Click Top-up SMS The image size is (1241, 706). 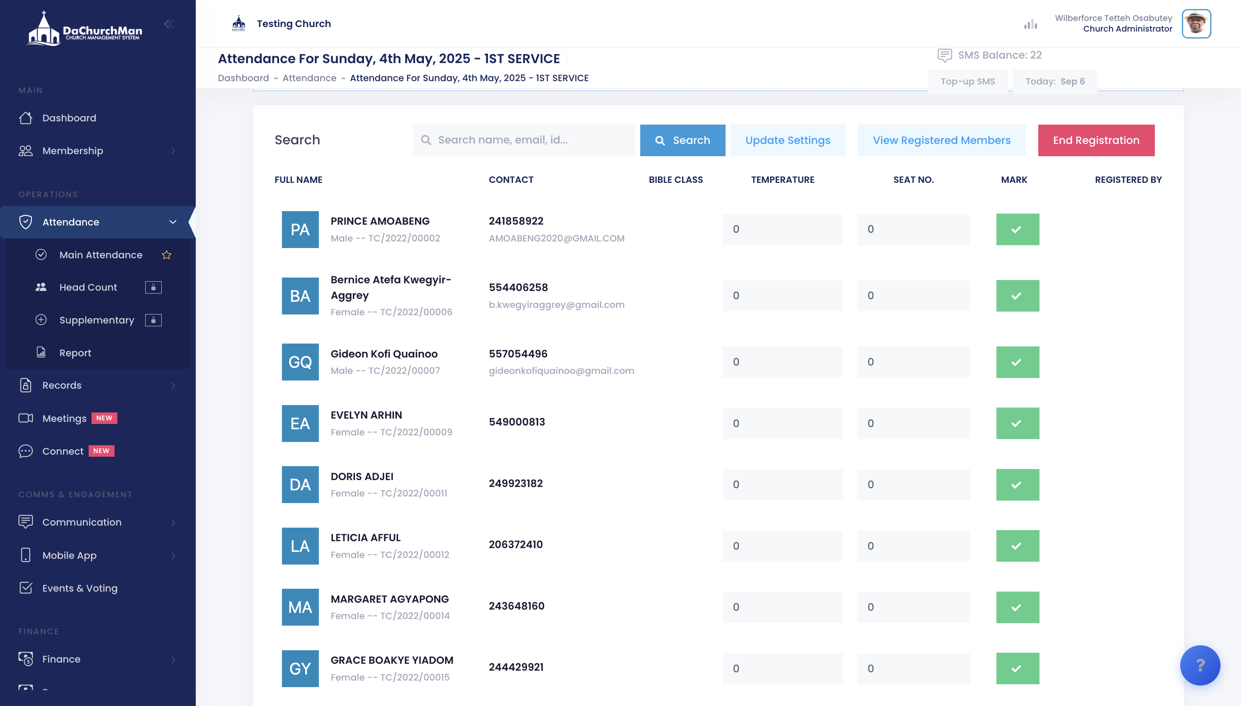point(967,81)
